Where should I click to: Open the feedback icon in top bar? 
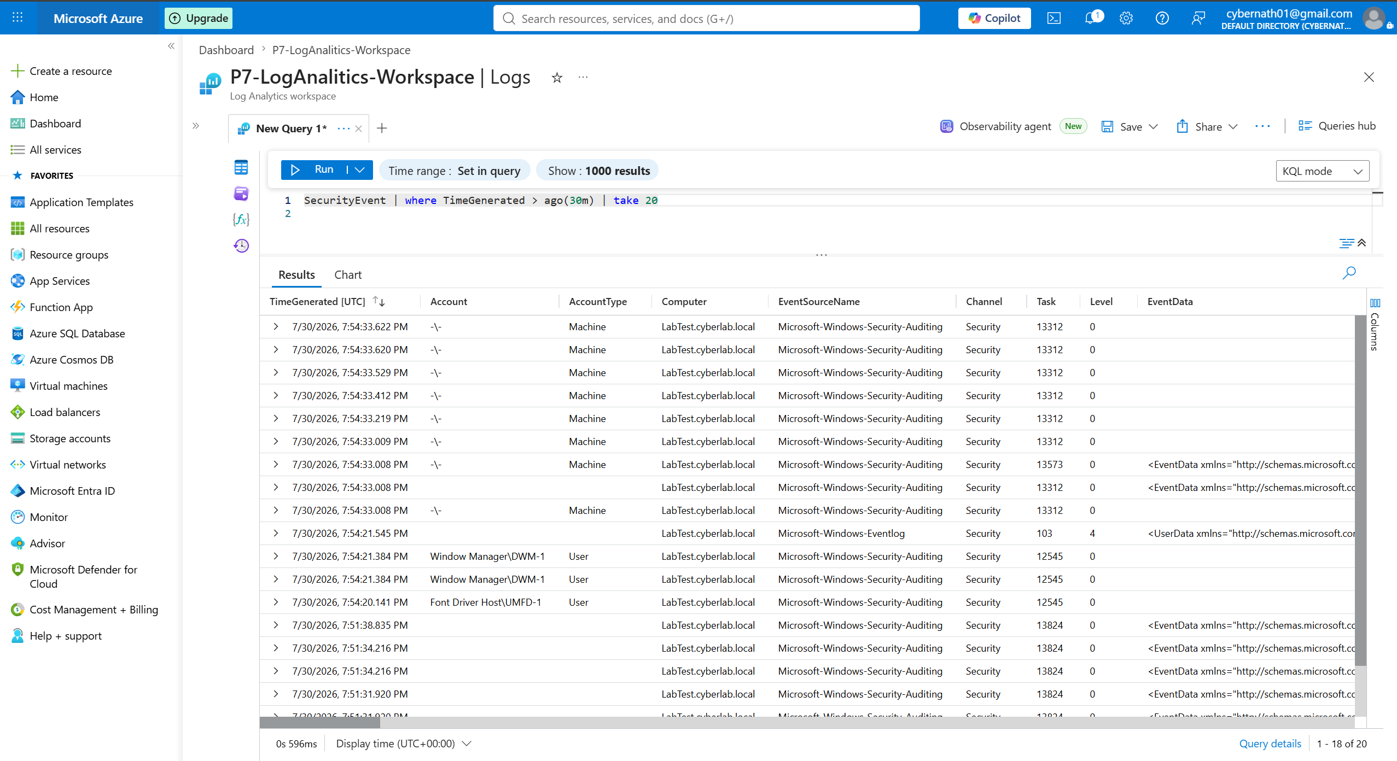pyautogui.click(x=1198, y=18)
